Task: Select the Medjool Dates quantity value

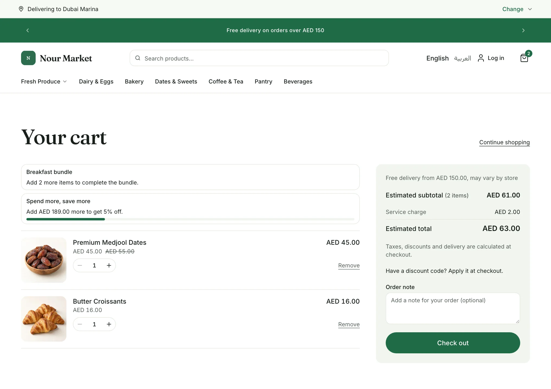Action: point(94,266)
